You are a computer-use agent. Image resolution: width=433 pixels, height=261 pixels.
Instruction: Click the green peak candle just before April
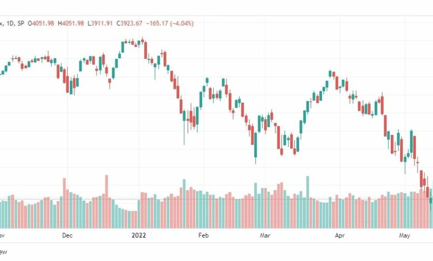pos(330,73)
